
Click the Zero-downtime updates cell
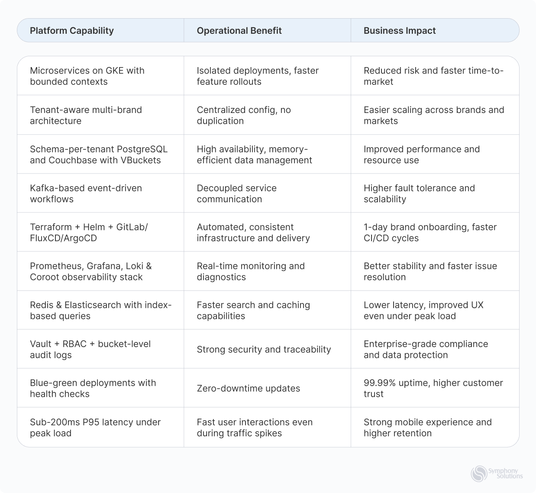pyautogui.click(x=267, y=388)
